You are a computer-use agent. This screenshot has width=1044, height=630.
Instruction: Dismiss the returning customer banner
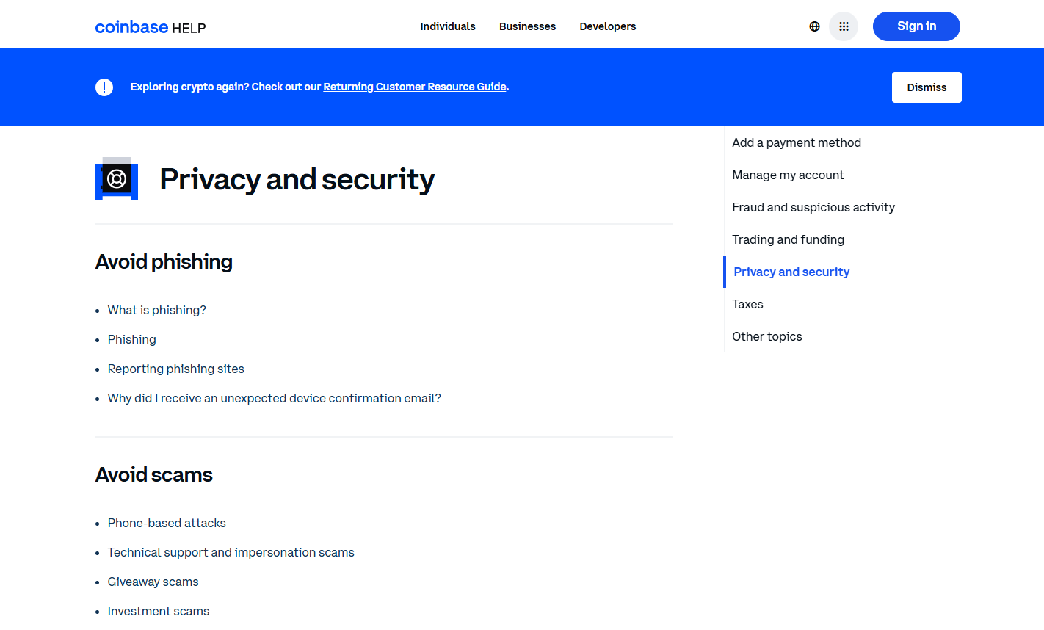(926, 87)
